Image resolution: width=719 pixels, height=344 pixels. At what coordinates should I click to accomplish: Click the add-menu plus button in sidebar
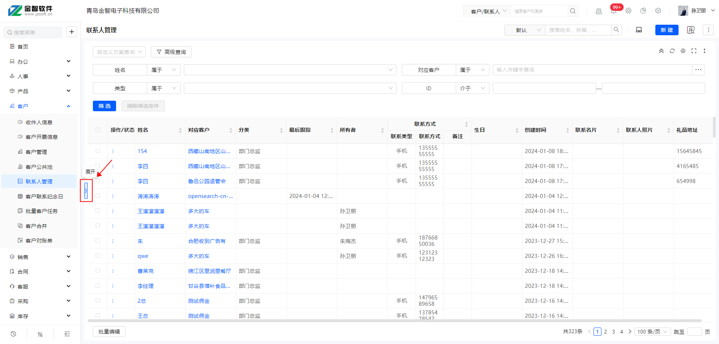[72, 32]
